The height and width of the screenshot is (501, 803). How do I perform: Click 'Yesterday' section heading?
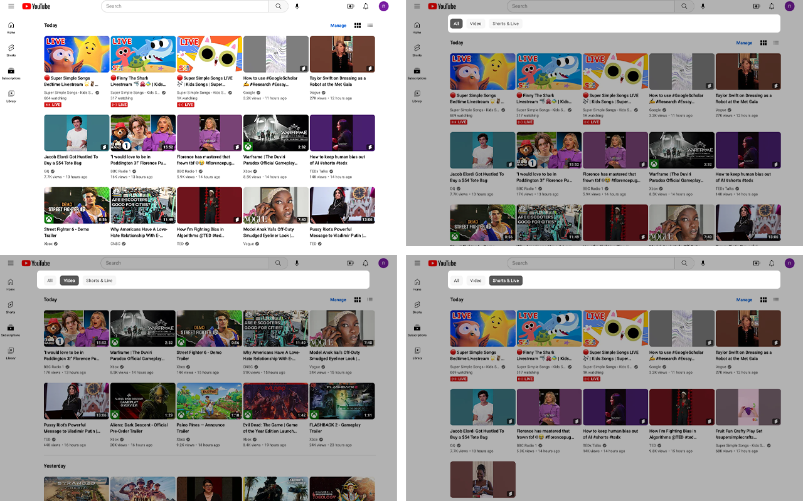tap(55, 466)
